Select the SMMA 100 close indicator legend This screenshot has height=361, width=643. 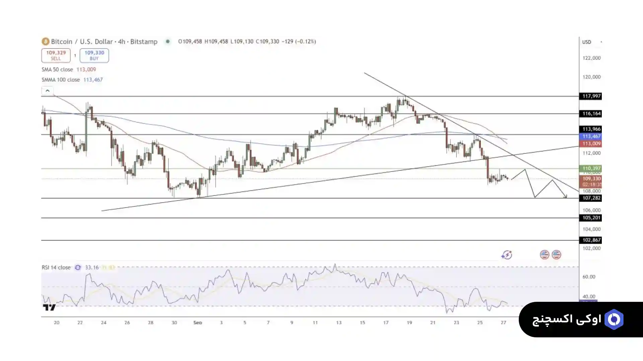pyautogui.click(x=61, y=80)
